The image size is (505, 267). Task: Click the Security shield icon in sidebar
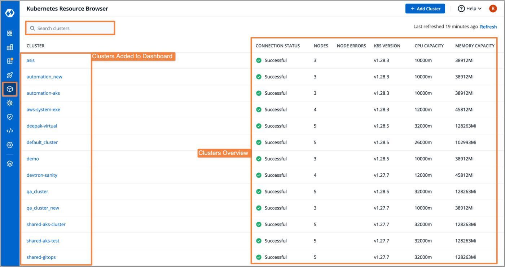click(x=10, y=117)
